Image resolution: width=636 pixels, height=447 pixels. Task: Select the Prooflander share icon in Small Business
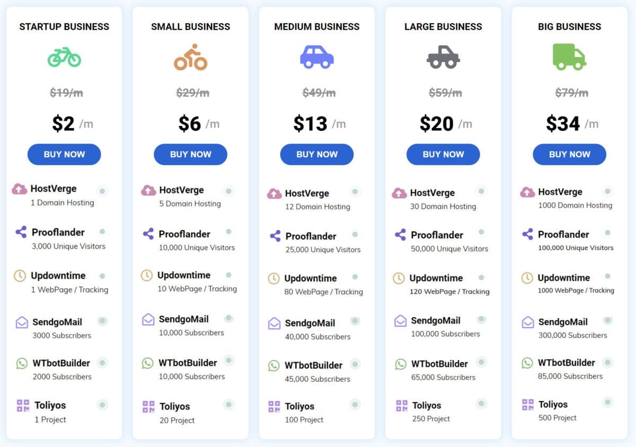tap(148, 234)
